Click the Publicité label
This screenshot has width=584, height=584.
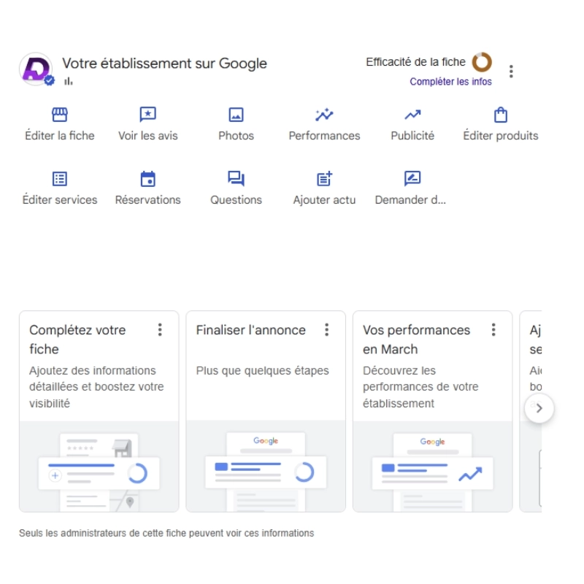[412, 136]
